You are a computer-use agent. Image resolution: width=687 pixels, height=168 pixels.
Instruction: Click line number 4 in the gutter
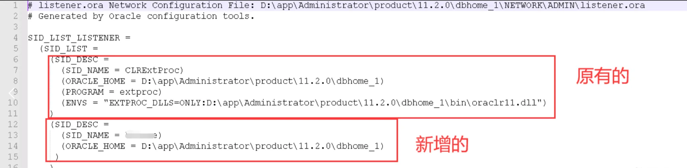pyautogui.click(x=15, y=38)
